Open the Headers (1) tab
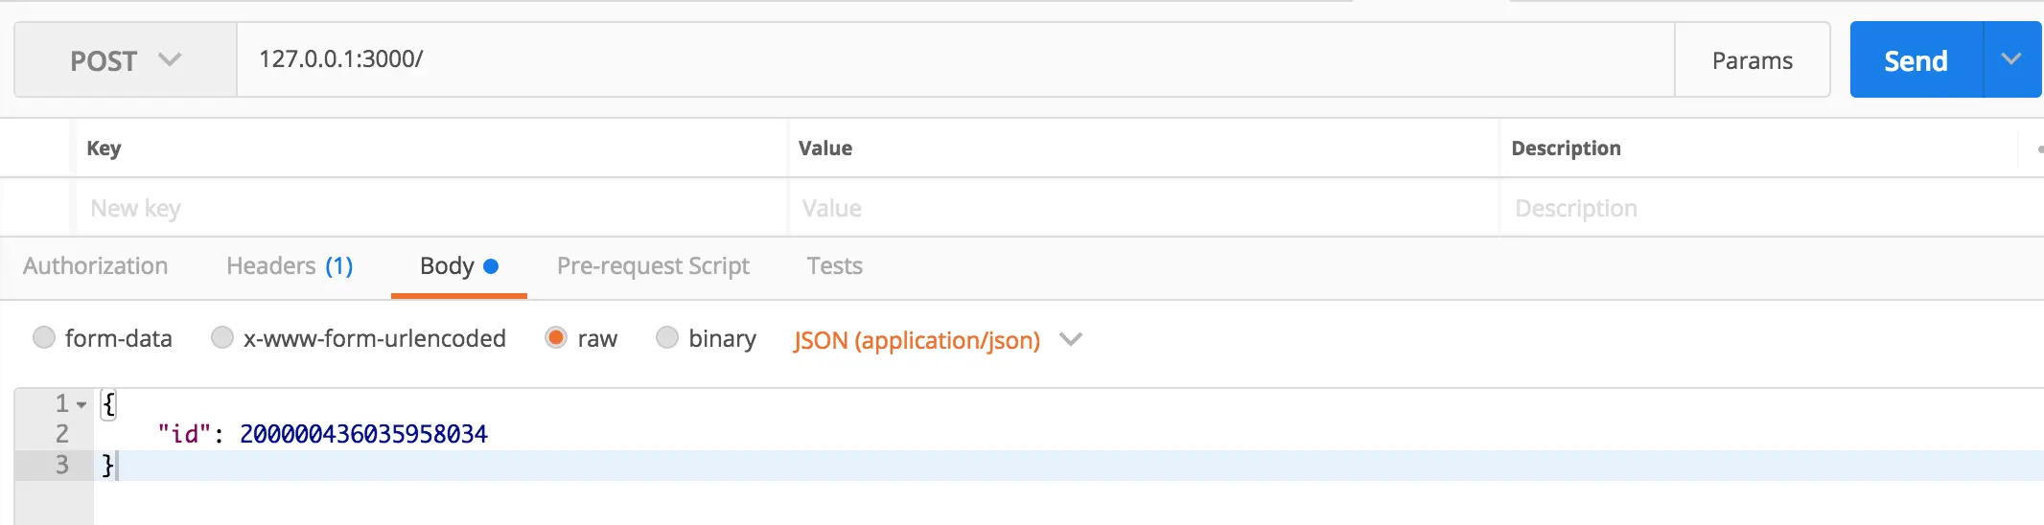The height and width of the screenshot is (525, 2044). point(290,266)
